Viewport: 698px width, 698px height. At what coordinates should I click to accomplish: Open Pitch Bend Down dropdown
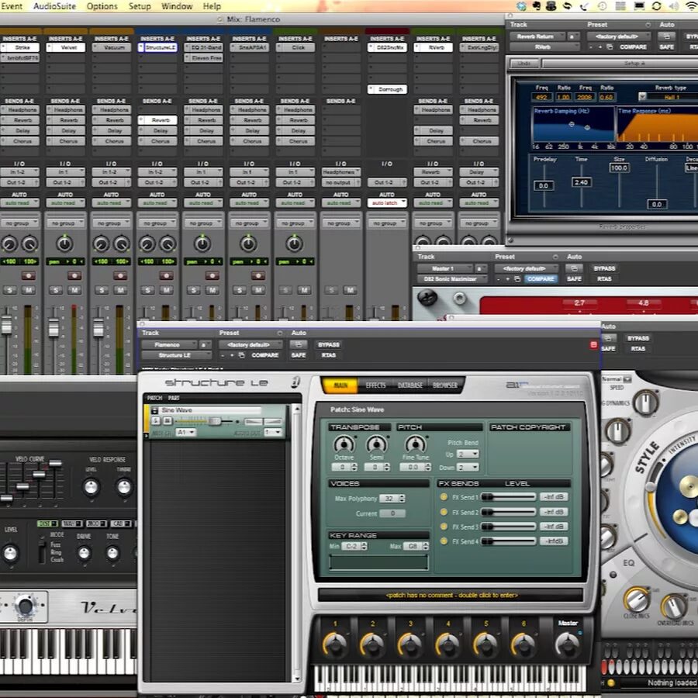click(468, 468)
